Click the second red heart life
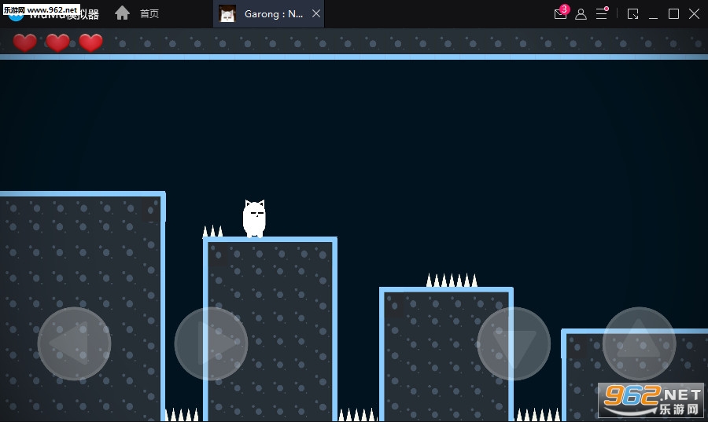 click(57, 43)
